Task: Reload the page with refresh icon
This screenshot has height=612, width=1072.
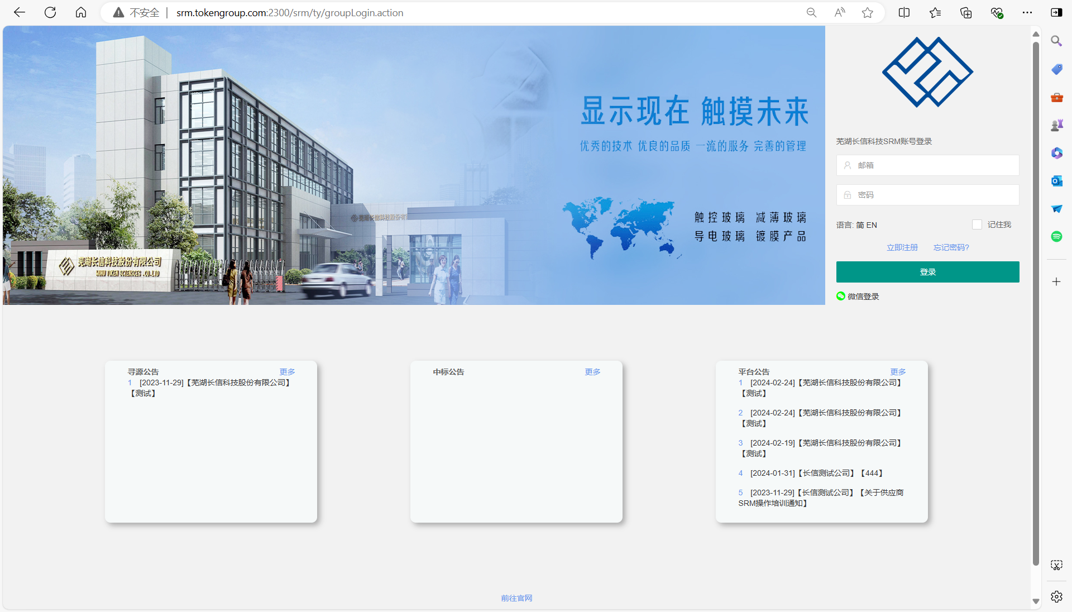Action: pyautogui.click(x=50, y=12)
